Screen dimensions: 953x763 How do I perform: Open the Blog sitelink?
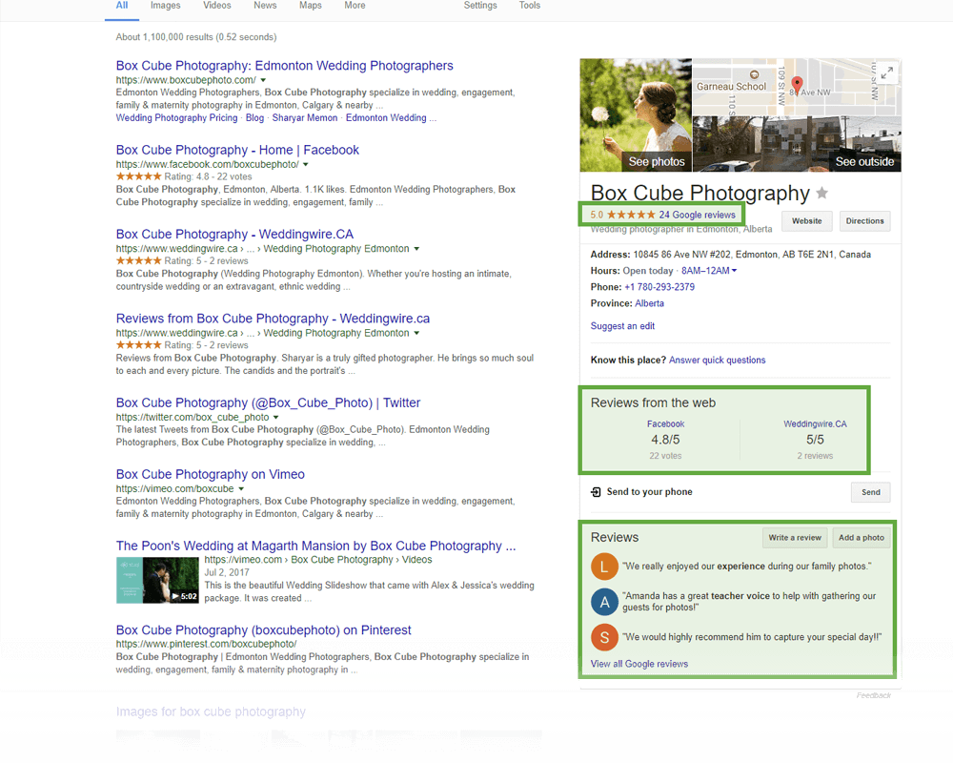pyautogui.click(x=254, y=118)
